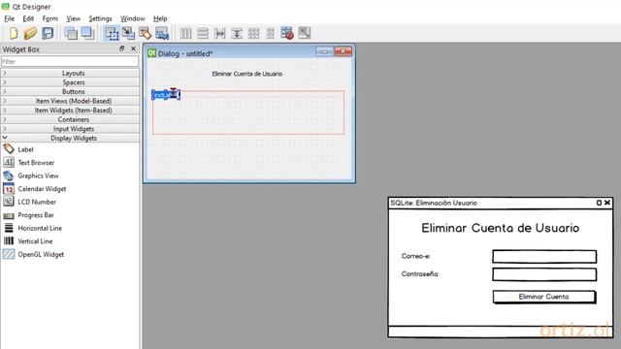Image resolution: width=621 pixels, height=349 pixels.
Task: Expand the Containers category
Action: [x=70, y=119]
